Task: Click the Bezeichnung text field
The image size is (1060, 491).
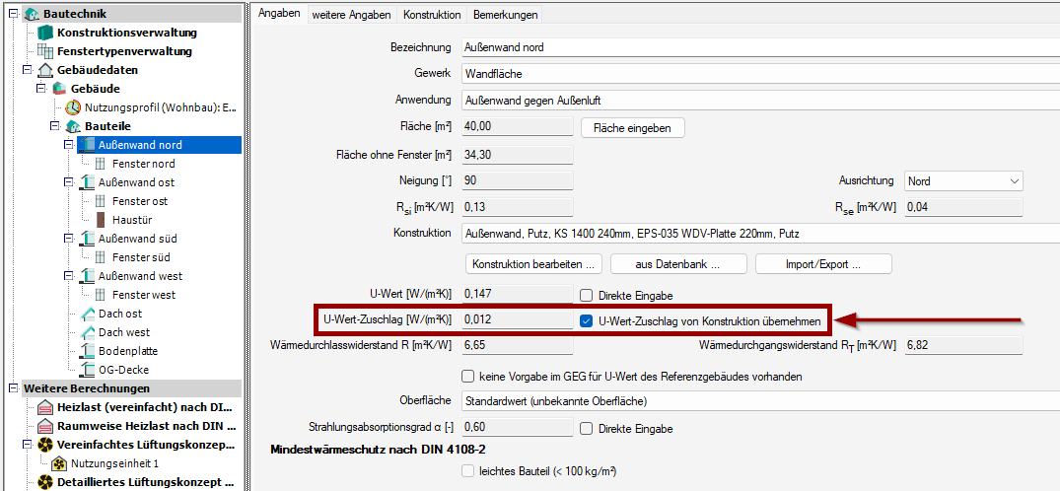Action: (x=757, y=46)
